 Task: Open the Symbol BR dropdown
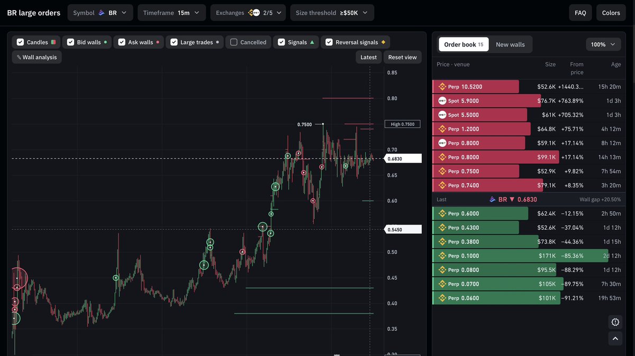101,13
